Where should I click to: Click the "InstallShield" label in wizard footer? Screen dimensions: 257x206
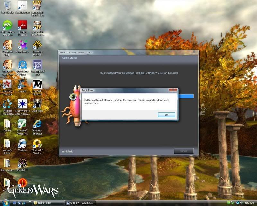click(x=67, y=151)
